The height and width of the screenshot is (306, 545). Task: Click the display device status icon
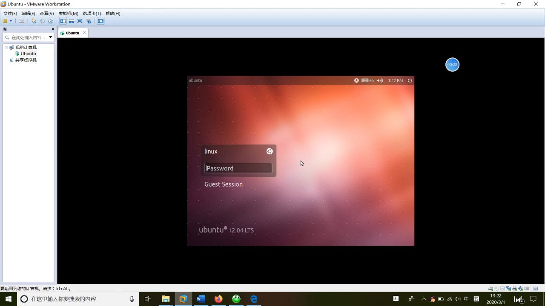point(526,289)
